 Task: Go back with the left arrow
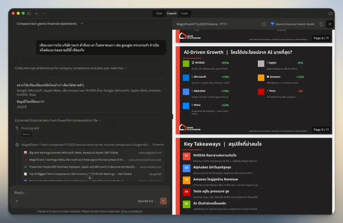point(37,13)
